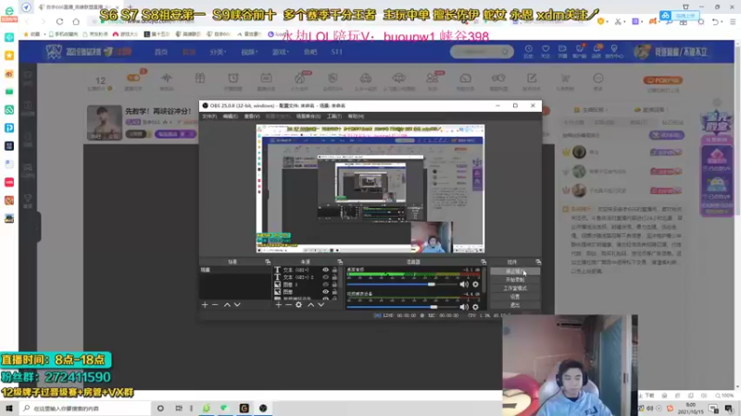Add a new source in OBS sources panel
Image resolution: width=741 pixels, height=416 pixels.
(279, 305)
